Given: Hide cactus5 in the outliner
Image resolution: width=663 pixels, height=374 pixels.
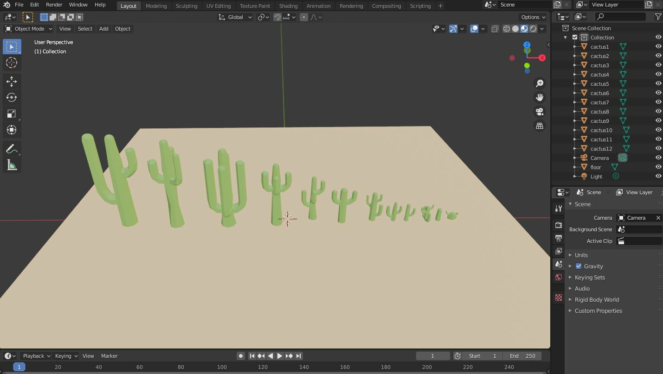Looking at the screenshot, I should [658, 83].
